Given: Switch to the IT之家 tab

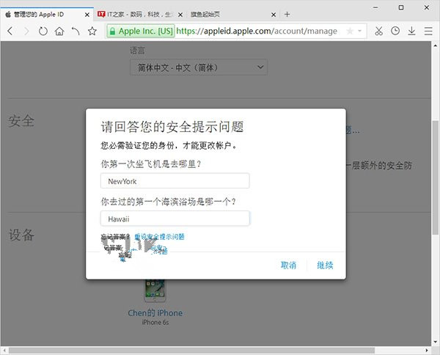Looking at the screenshot, I should [x=140, y=15].
